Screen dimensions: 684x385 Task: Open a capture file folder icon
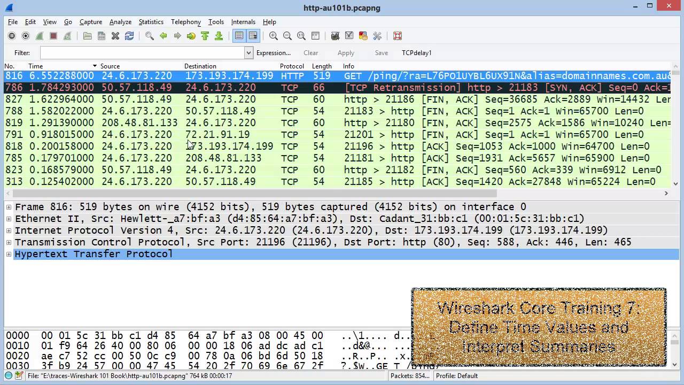[88, 36]
